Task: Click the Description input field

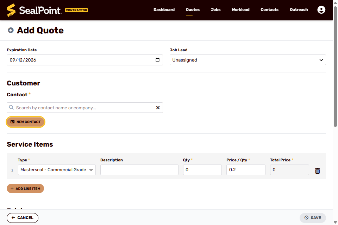Action: pyautogui.click(x=139, y=170)
